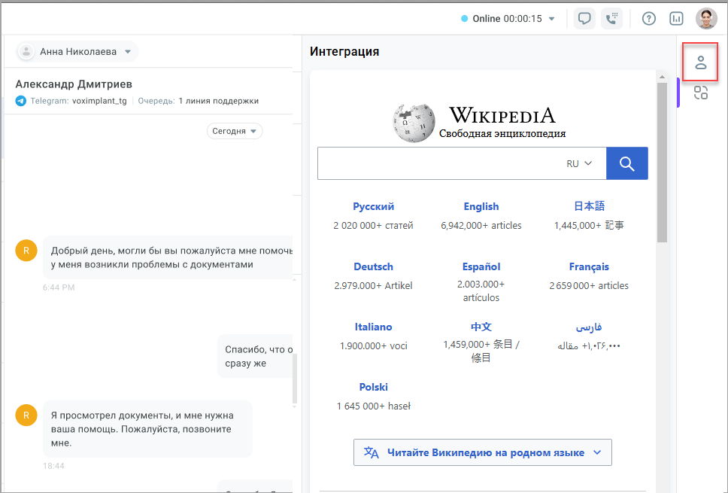This screenshot has width=728, height=493.
Task: Expand Читайте Википедию на родном языке
Action: click(x=482, y=452)
